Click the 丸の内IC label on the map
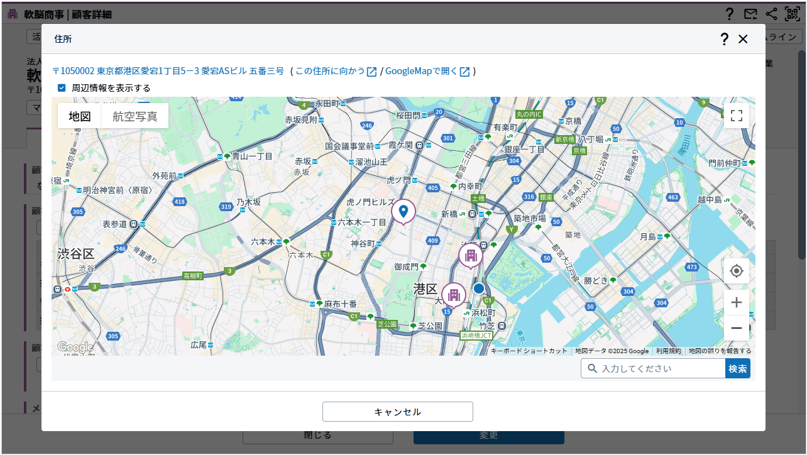 tap(529, 114)
